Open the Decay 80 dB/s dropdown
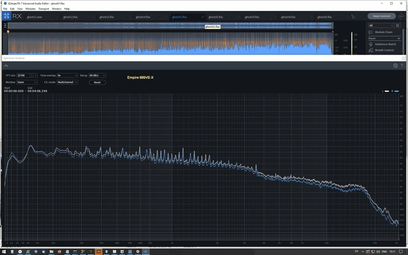The width and height of the screenshot is (408, 255). 97,75
